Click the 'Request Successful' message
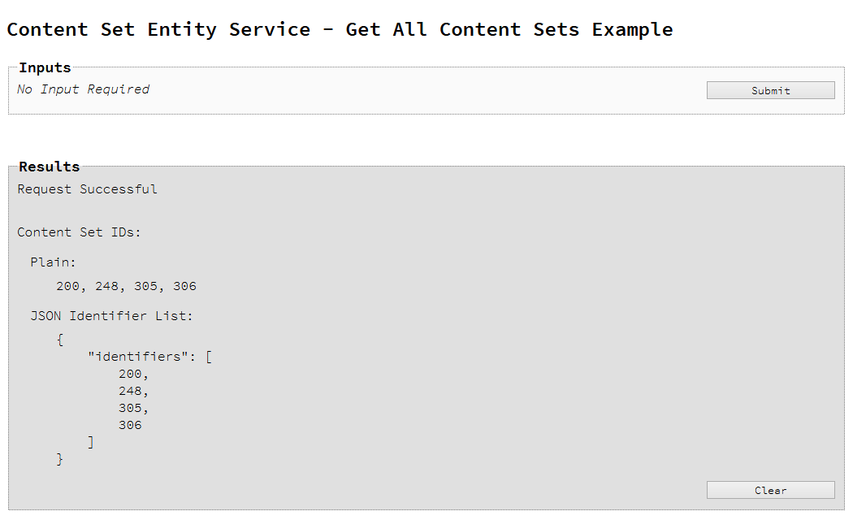The image size is (853, 520). coord(87,189)
